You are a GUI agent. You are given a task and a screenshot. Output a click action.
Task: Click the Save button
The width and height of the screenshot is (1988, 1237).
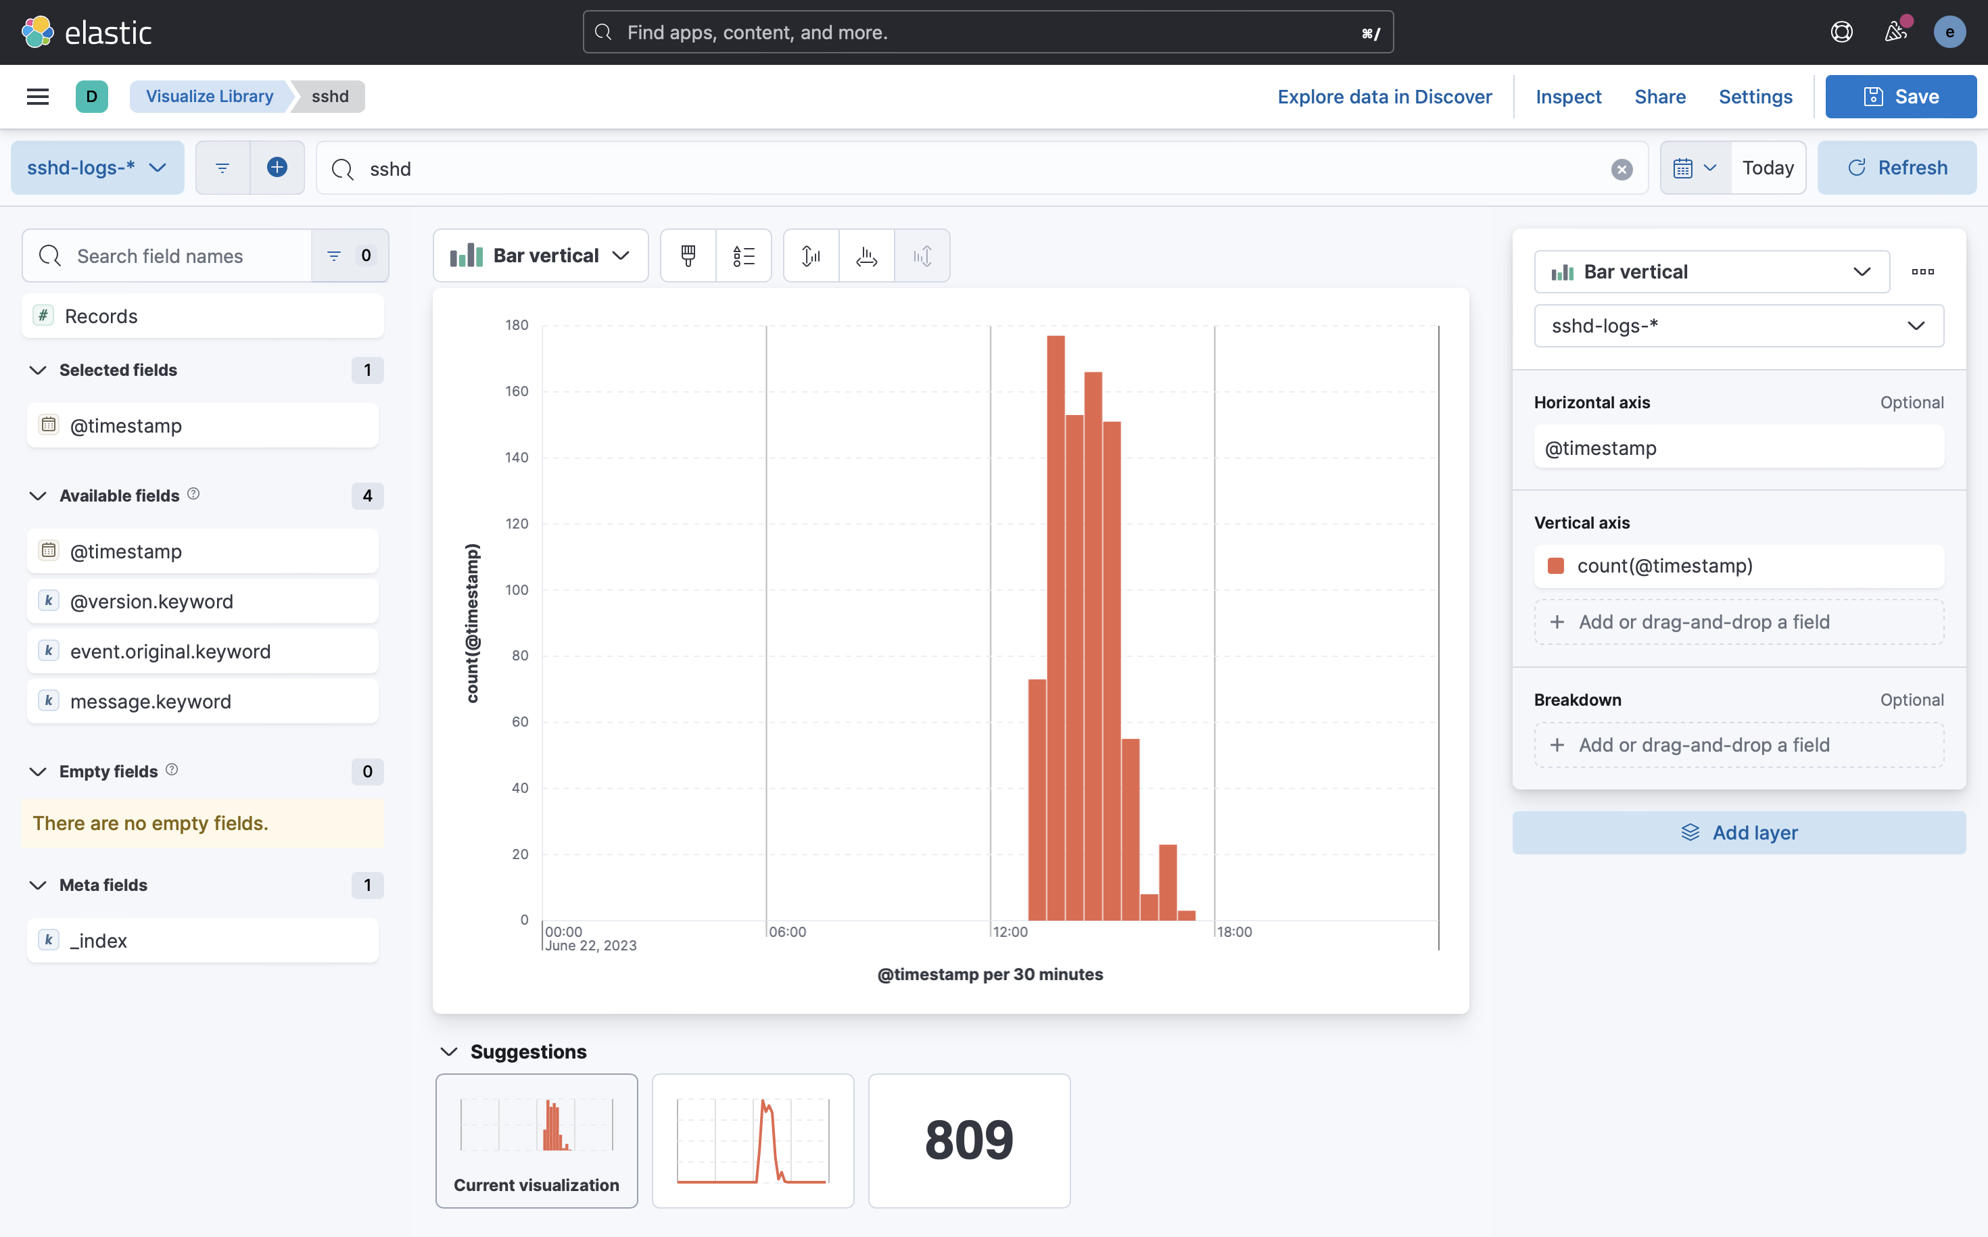coord(1900,97)
